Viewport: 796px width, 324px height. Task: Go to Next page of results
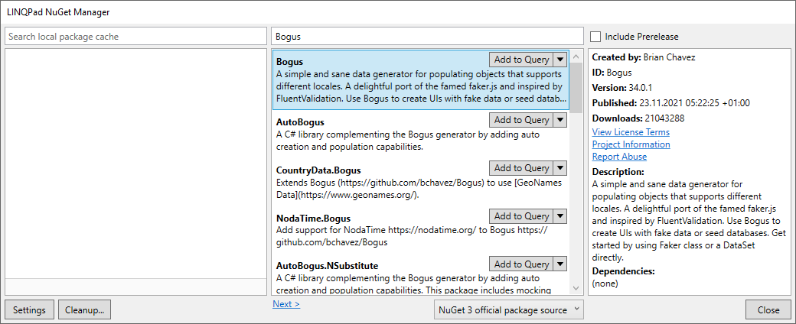coord(286,304)
